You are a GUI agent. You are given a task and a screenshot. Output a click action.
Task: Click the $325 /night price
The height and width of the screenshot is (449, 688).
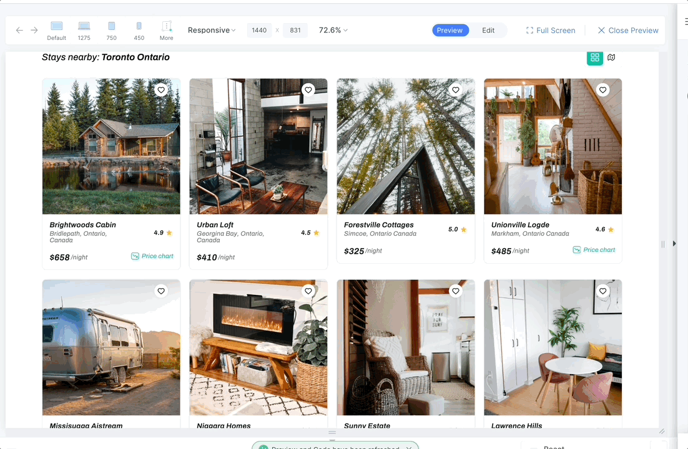(363, 251)
